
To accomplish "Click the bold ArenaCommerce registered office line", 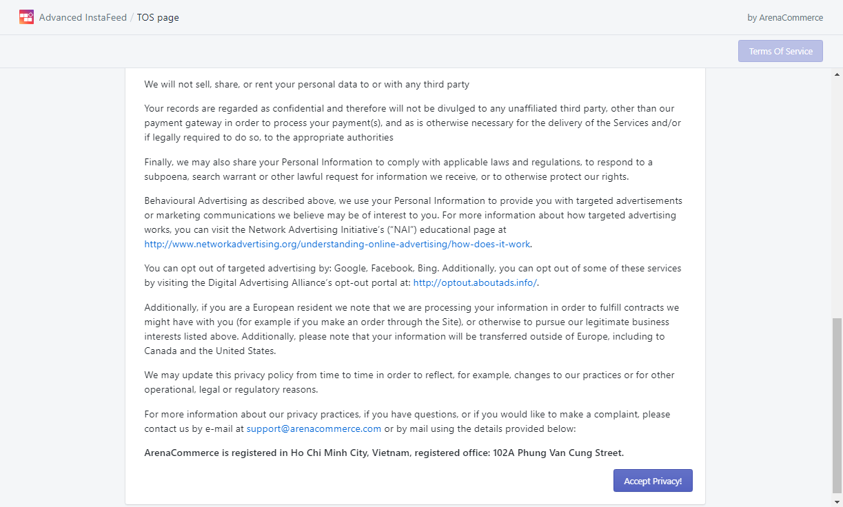I will tap(384, 453).
